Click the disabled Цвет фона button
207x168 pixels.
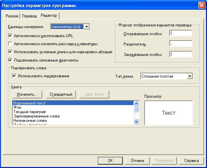point(94,94)
